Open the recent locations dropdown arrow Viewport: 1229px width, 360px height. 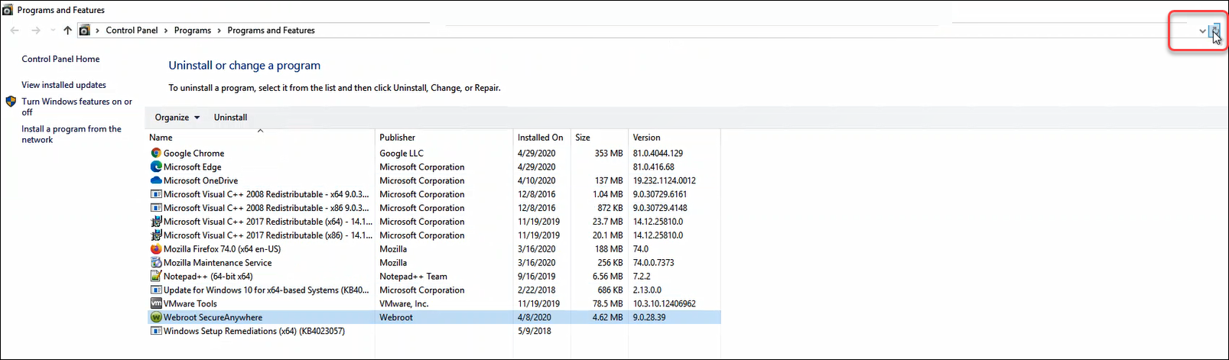pyautogui.click(x=52, y=31)
